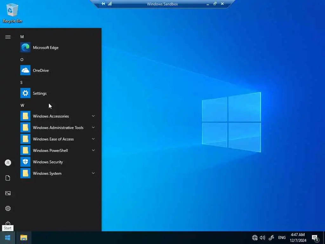
Task: Click the Windows System folder icon
Action: [x=25, y=173]
